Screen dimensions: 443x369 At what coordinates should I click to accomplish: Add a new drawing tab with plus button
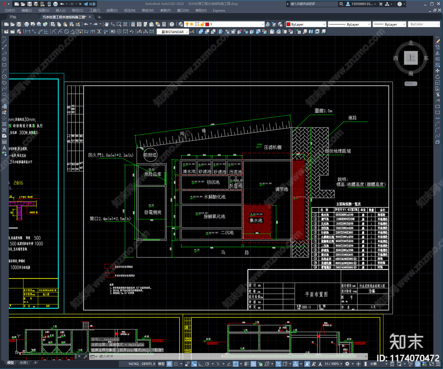pos(99,17)
